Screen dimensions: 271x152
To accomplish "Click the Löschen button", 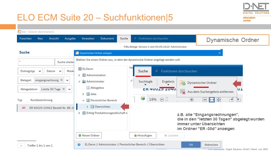I will [171, 135].
